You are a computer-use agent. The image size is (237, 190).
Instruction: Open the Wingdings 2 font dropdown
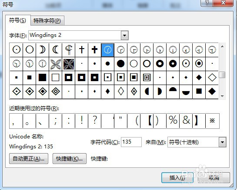coord(124,36)
